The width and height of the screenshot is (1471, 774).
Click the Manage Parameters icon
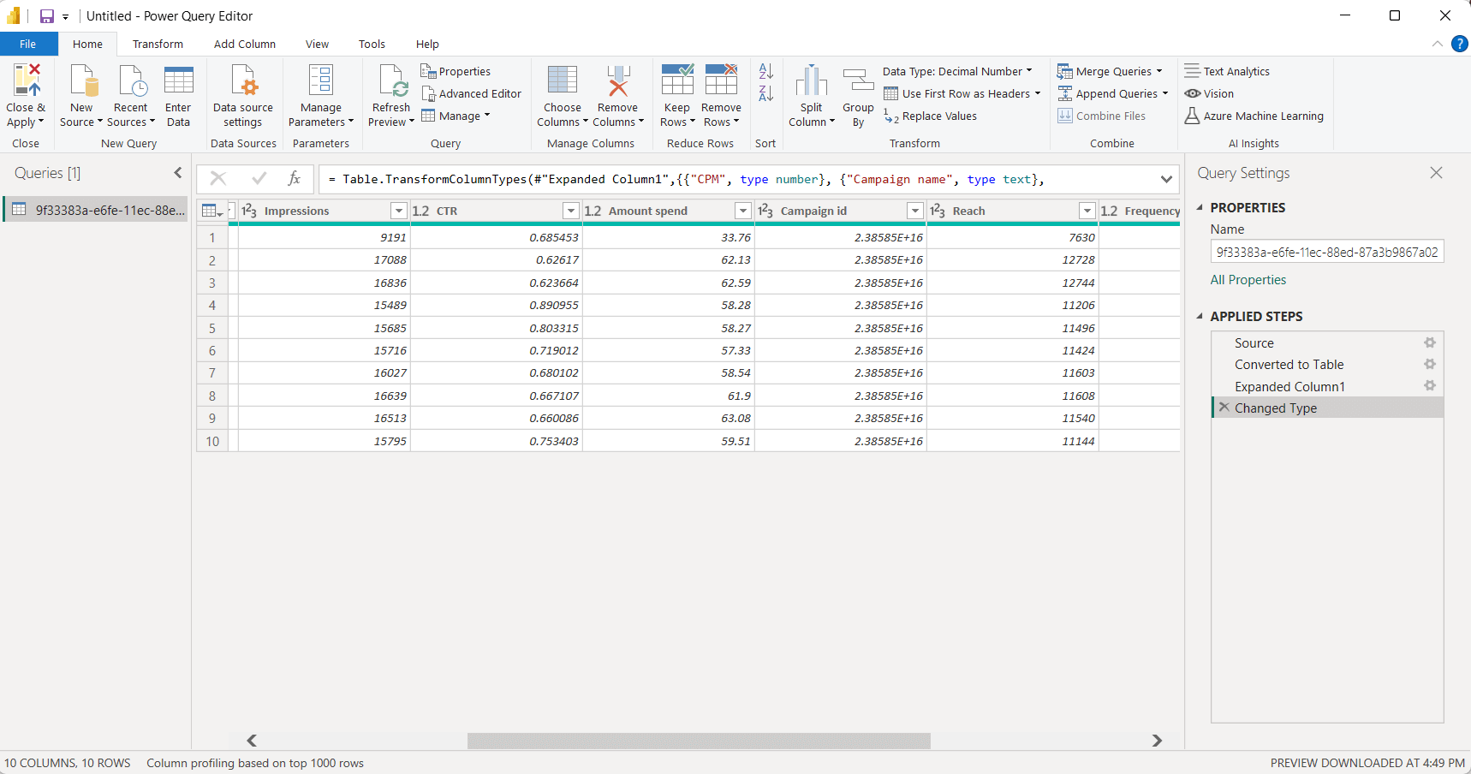(321, 80)
